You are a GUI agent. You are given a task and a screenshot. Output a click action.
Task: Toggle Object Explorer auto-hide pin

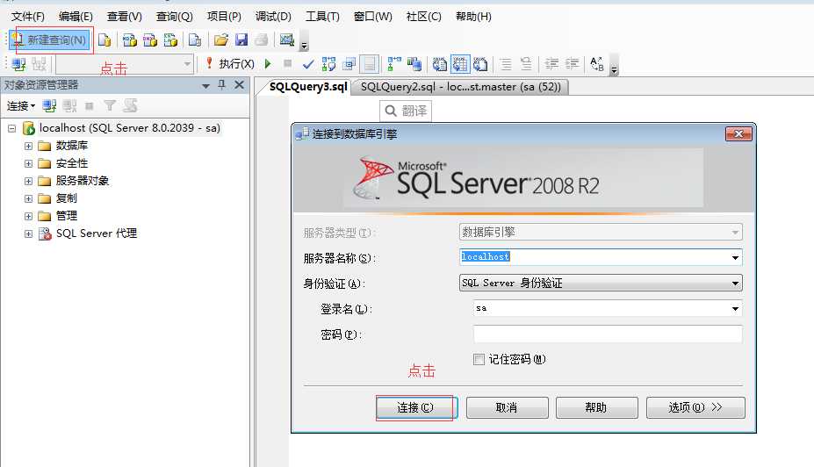click(222, 84)
